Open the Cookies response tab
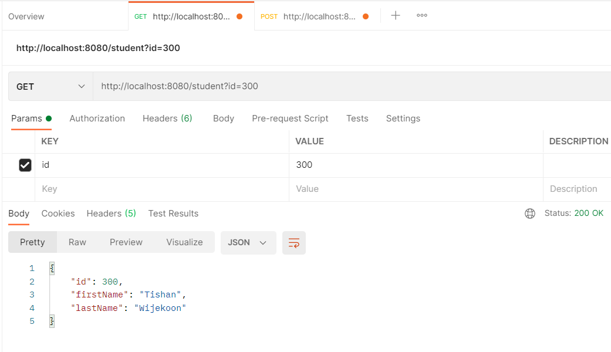Viewport: 611px width, 352px height. [x=58, y=214]
